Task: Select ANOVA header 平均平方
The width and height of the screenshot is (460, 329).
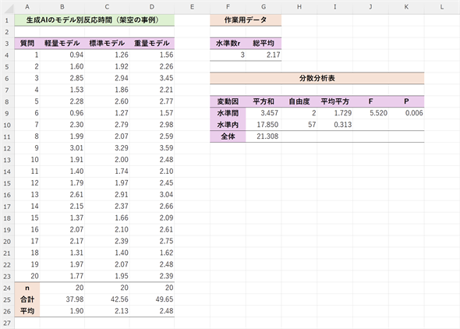Action: pos(335,101)
